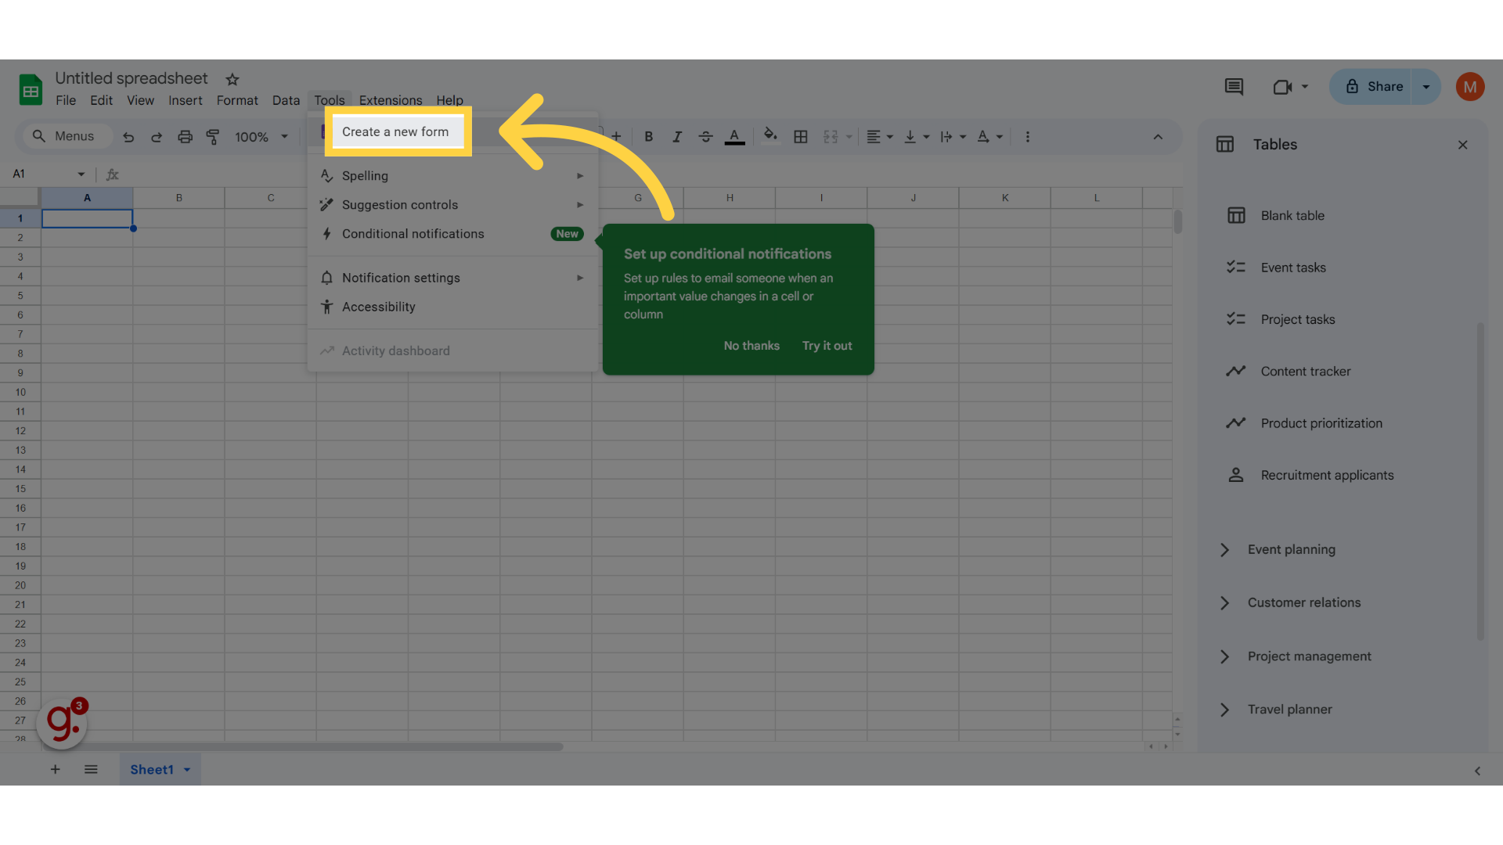The width and height of the screenshot is (1503, 845).
Task: Click Try it out in the tooltip
Action: pyautogui.click(x=827, y=346)
